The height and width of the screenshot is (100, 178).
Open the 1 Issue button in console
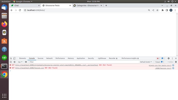(x=159, y=62)
